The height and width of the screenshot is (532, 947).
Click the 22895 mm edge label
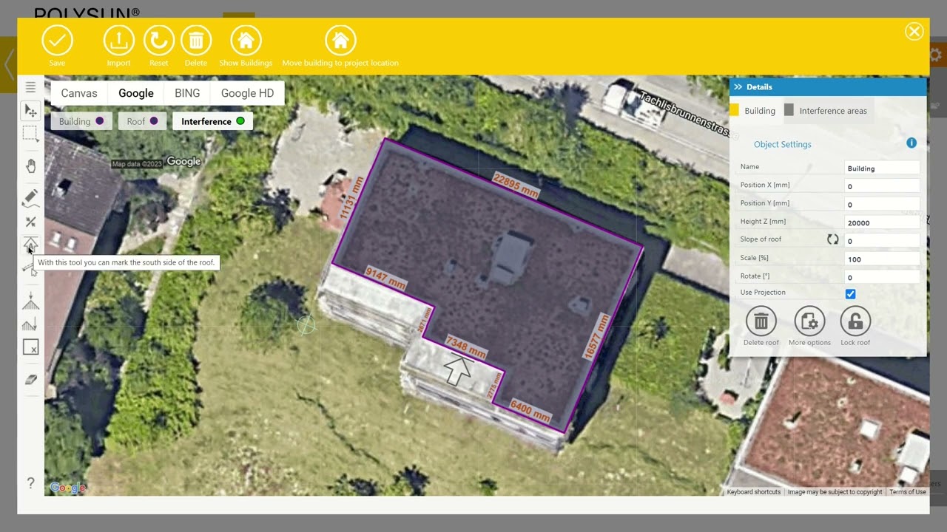click(516, 185)
